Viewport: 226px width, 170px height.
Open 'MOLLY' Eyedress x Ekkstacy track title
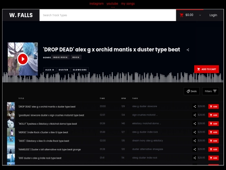[48, 124]
